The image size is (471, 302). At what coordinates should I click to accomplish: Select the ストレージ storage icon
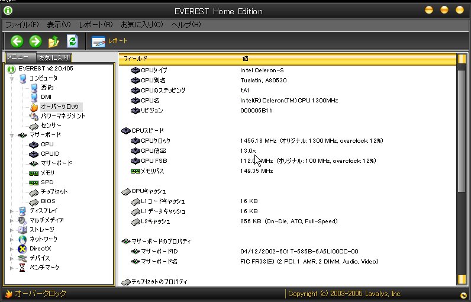pyautogui.click(x=22, y=230)
